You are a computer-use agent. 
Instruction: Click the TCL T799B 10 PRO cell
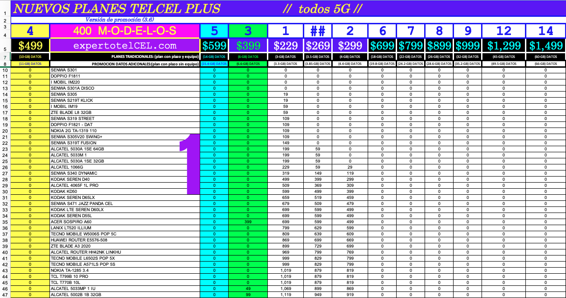[x=125, y=277]
